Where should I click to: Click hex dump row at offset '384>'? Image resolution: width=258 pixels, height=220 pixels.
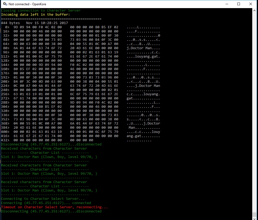click(x=81, y=128)
